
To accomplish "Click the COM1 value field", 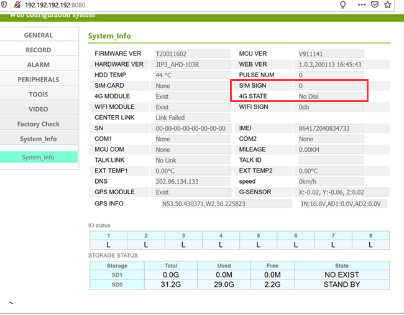I will [193, 139].
